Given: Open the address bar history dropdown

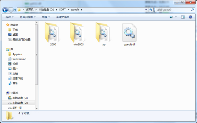Looking at the screenshot, I should [146, 9].
